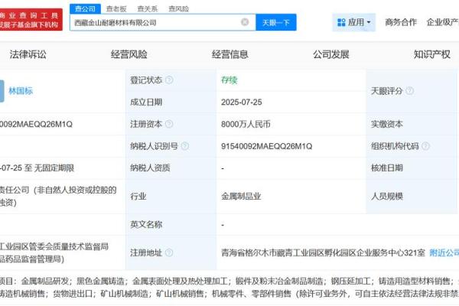Select the 8000万人民币 registered capital value
The width and height of the screenshot is (459, 306).
pos(246,124)
